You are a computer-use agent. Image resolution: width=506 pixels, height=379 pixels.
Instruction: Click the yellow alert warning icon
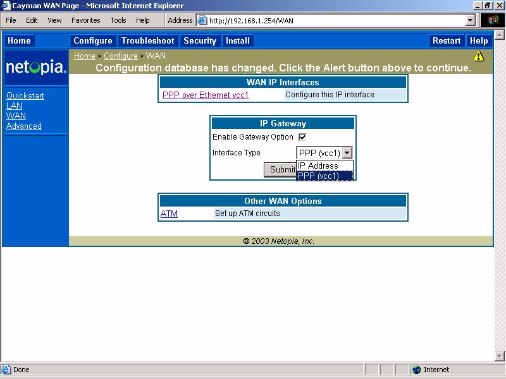click(478, 56)
